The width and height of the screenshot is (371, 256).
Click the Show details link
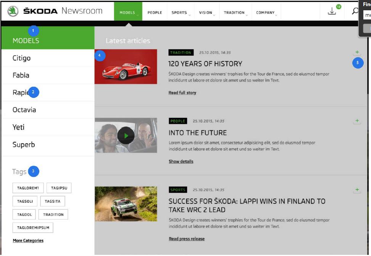pos(181,161)
